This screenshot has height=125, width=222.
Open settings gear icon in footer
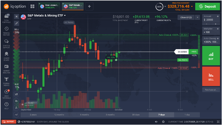pyautogui.click(x=163, y=122)
